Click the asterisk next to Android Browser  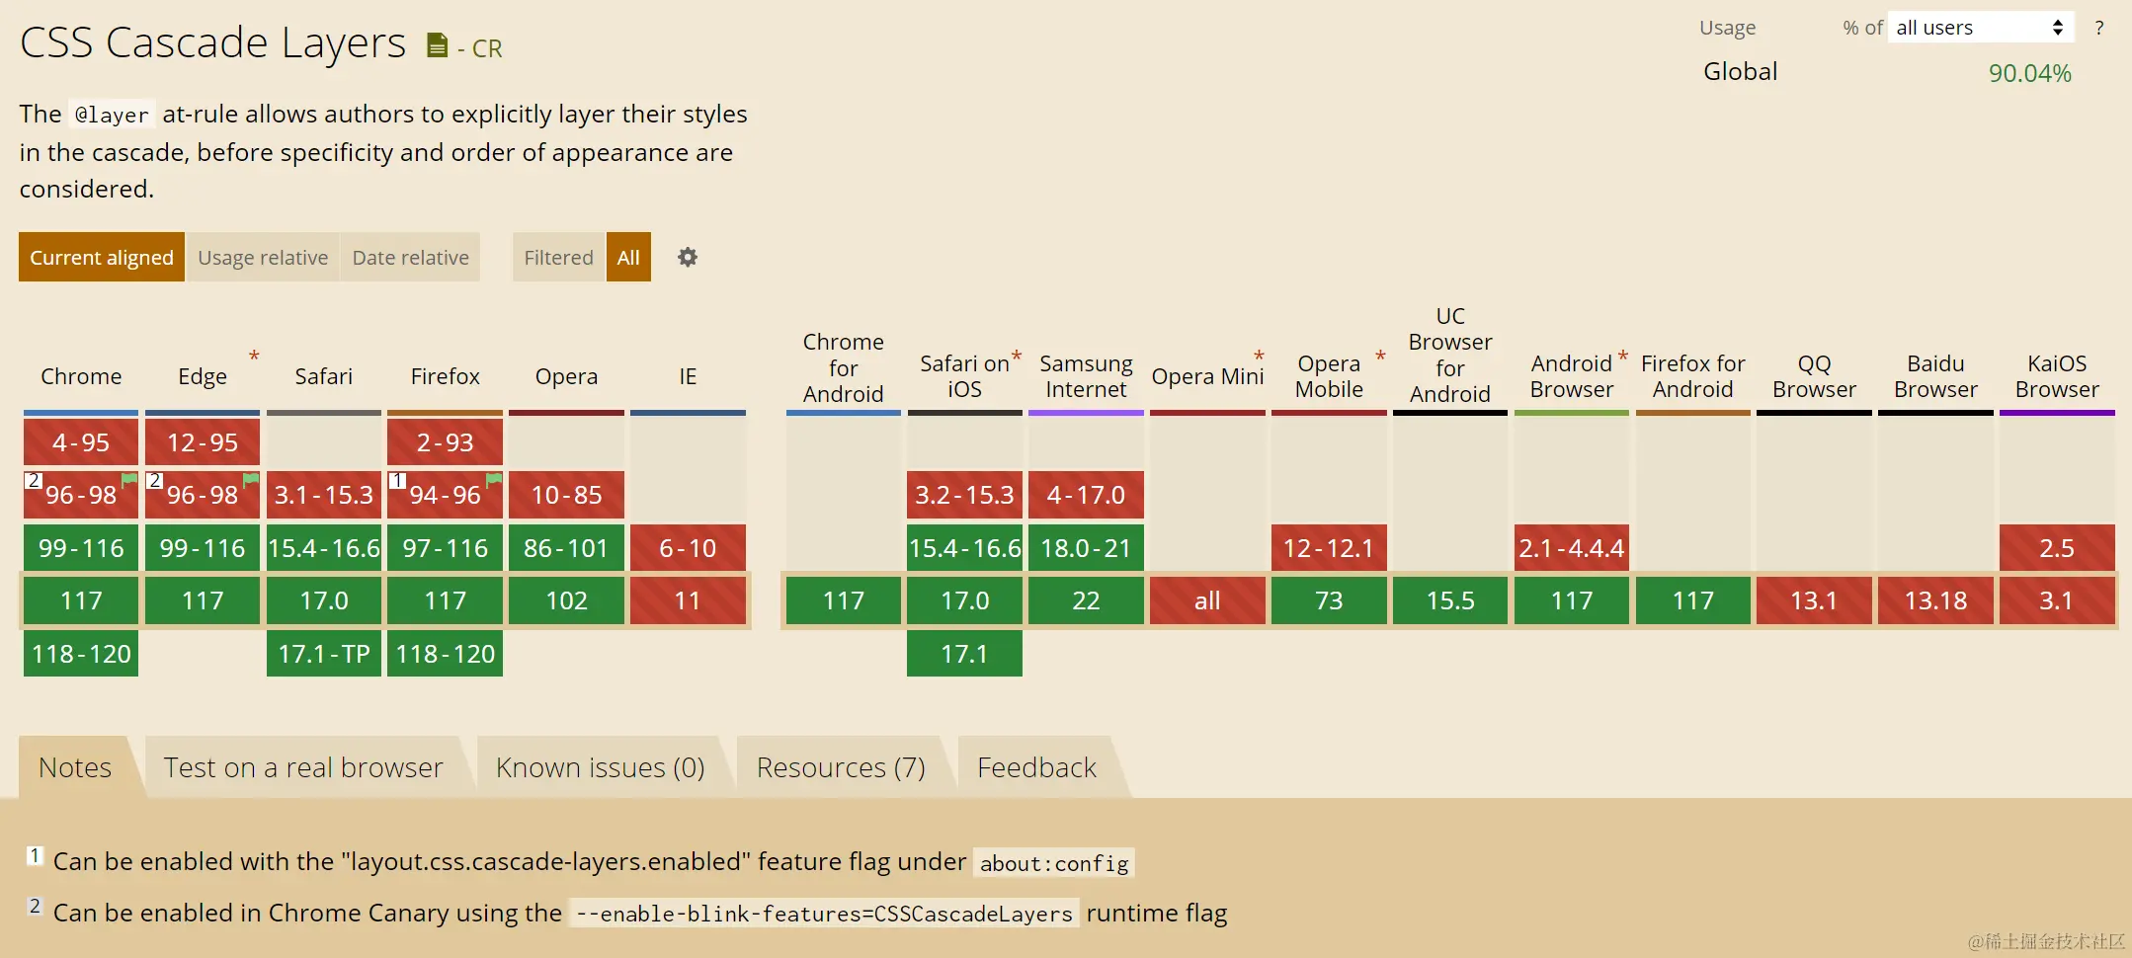(x=1622, y=356)
